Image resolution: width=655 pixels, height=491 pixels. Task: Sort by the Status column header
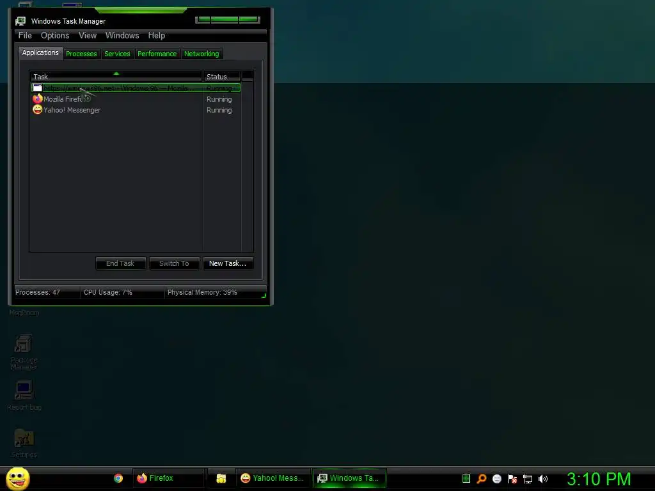[x=222, y=77]
